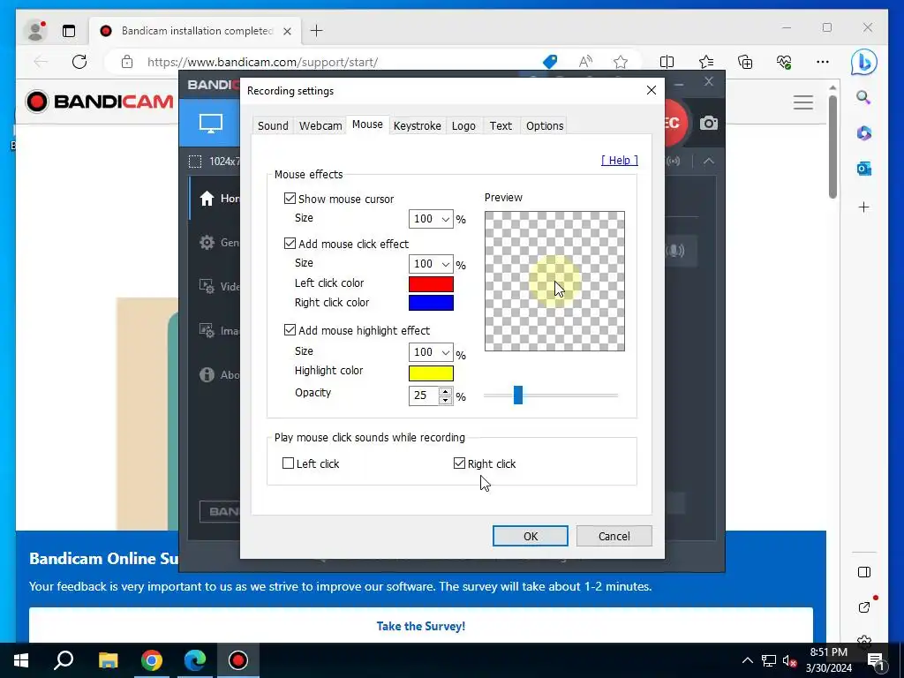Show hidden system tray icons
Image resolution: width=904 pixels, height=678 pixels.
click(x=747, y=660)
